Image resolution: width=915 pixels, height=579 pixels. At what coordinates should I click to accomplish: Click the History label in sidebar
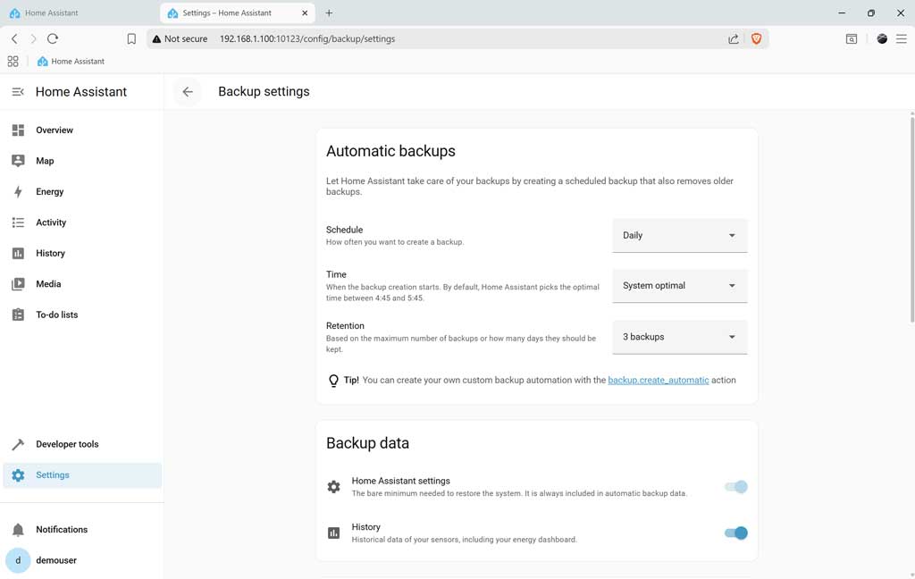coord(50,254)
